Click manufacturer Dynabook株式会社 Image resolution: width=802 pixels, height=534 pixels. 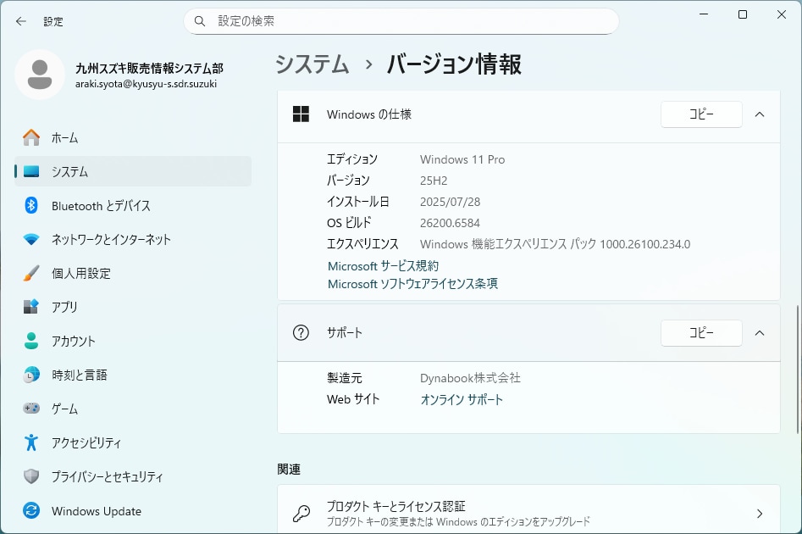click(x=470, y=378)
